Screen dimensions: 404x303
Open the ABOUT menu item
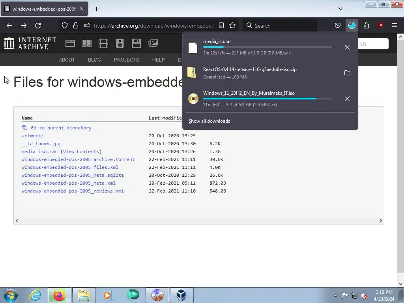(67, 60)
